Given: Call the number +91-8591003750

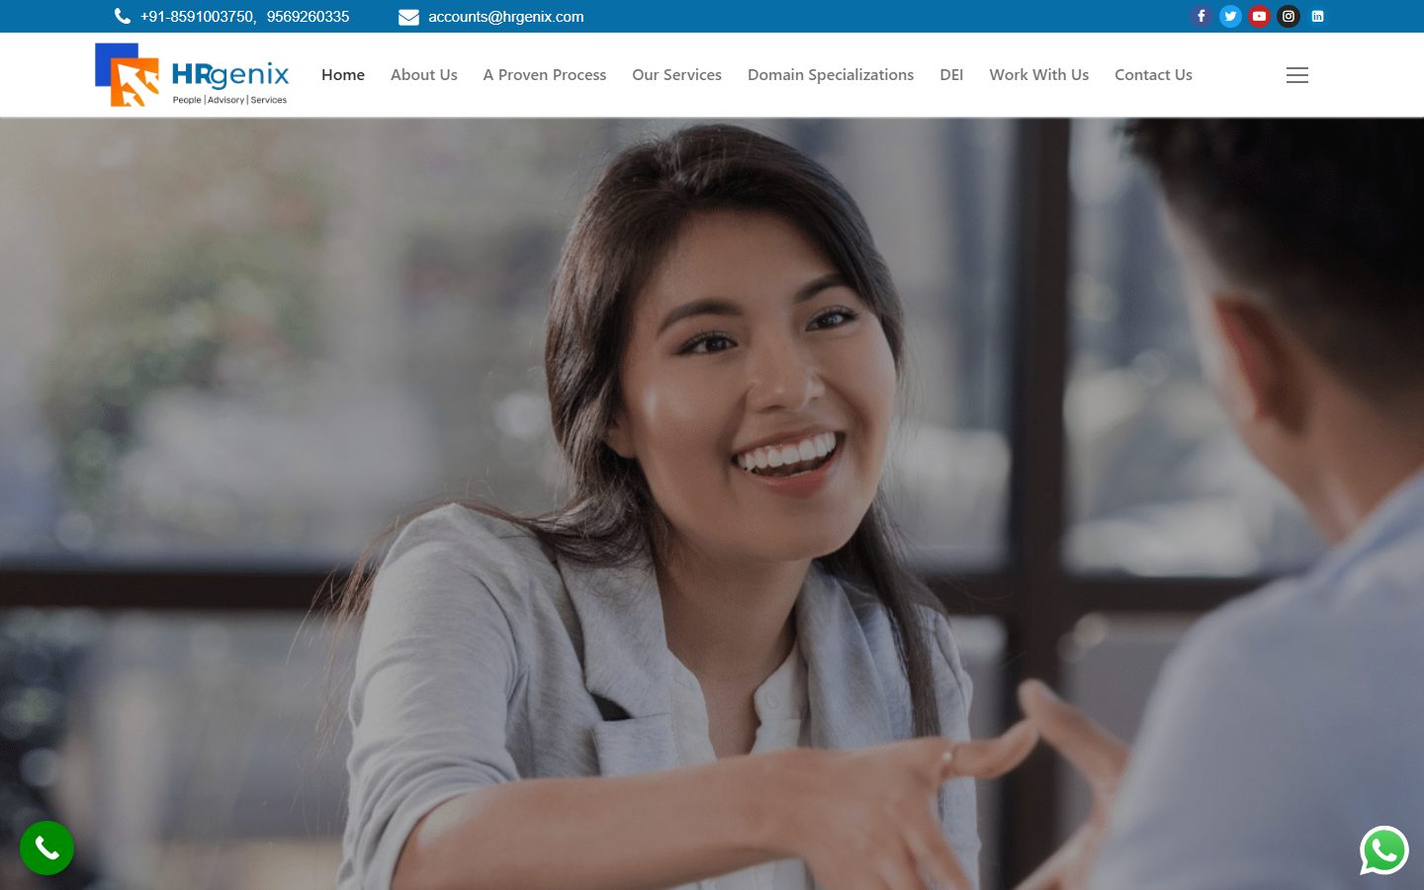Looking at the screenshot, I should coord(198,17).
